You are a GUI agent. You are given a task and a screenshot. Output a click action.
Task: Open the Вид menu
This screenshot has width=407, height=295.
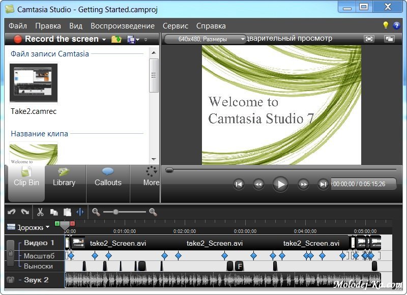pos(76,26)
